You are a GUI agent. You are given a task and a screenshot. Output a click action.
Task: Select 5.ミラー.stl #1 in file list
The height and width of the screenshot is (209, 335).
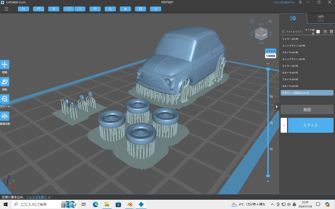[x=307, y=66]
